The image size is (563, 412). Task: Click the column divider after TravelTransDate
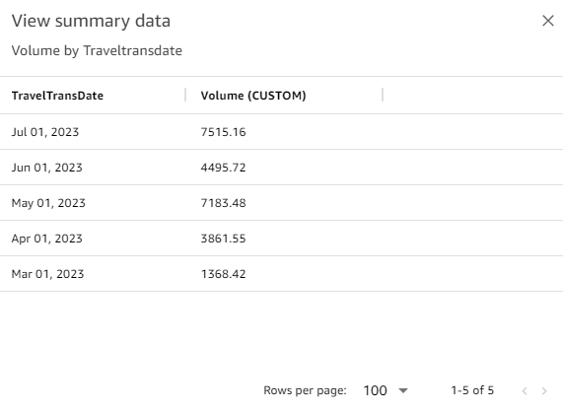(185, 95)
